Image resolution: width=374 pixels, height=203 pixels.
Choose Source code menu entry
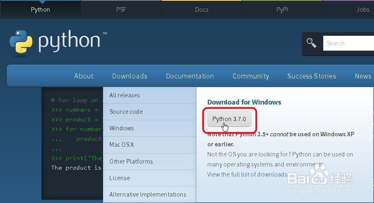click(126, 112)
